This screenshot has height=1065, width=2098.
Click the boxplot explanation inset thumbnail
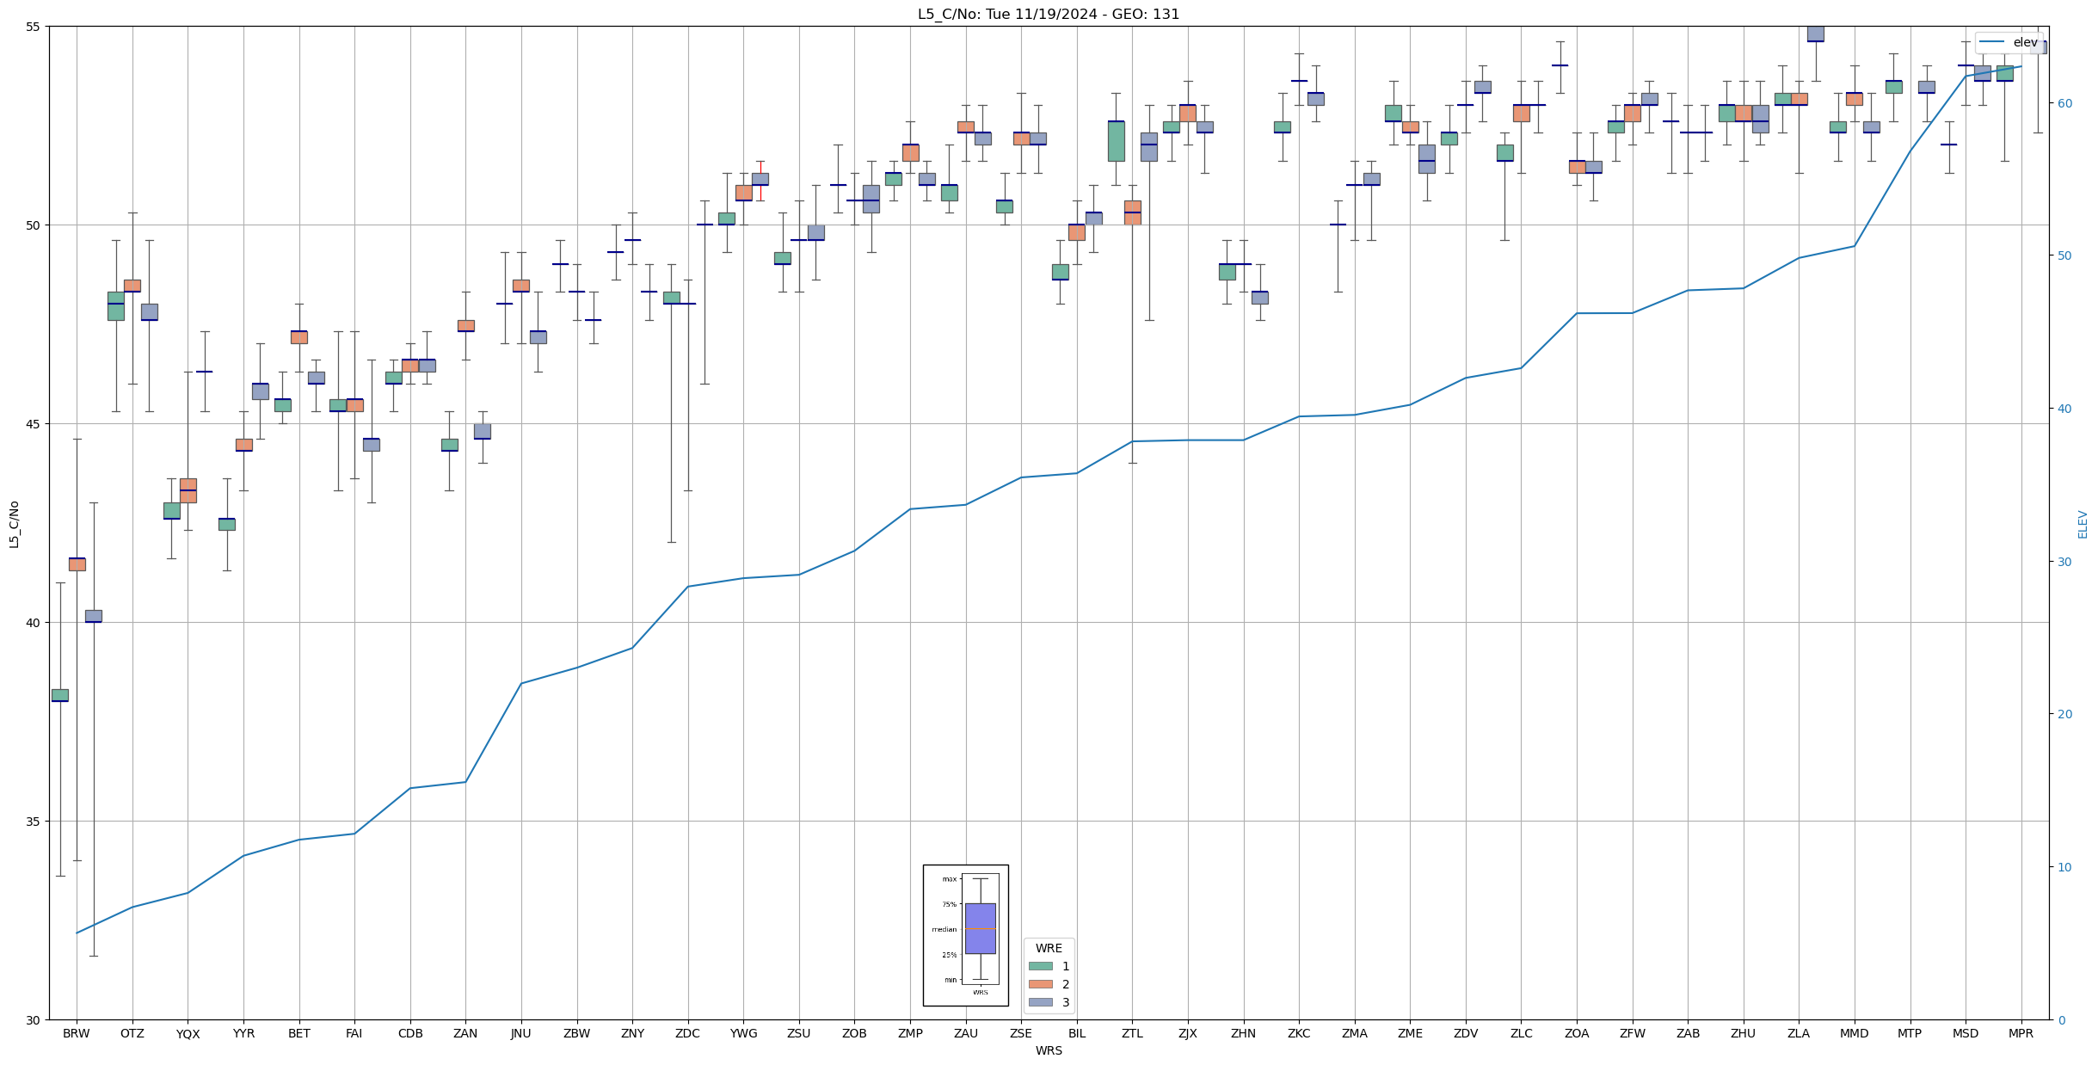[x=965, y=935]
